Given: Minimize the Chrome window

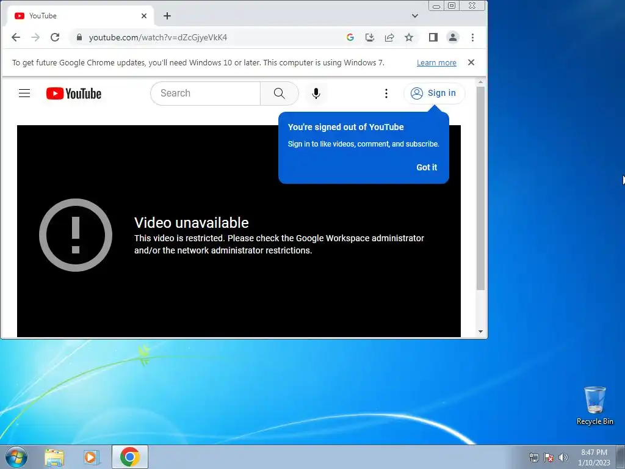Looking at the screenshot, I should coord(436,6).
